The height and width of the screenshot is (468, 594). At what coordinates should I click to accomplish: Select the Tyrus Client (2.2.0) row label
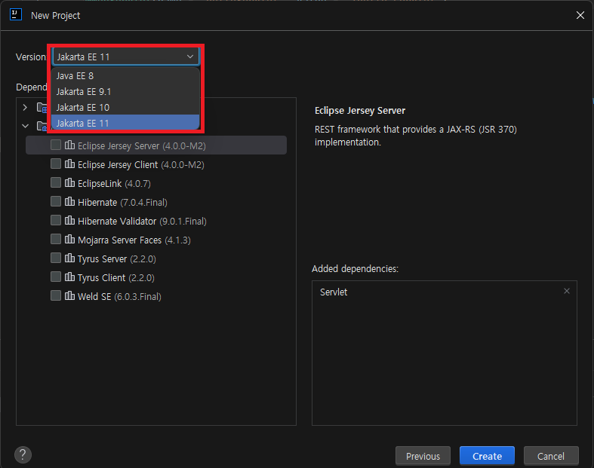[116, 277]
